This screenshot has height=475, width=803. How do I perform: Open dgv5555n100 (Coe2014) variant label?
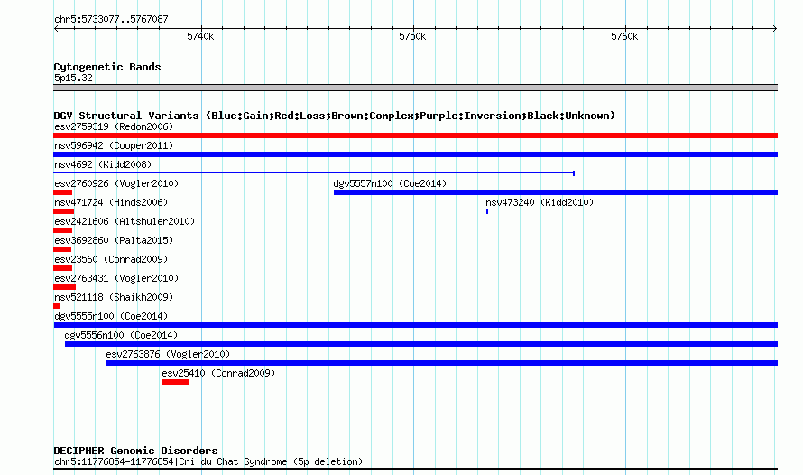pos(111,316)
